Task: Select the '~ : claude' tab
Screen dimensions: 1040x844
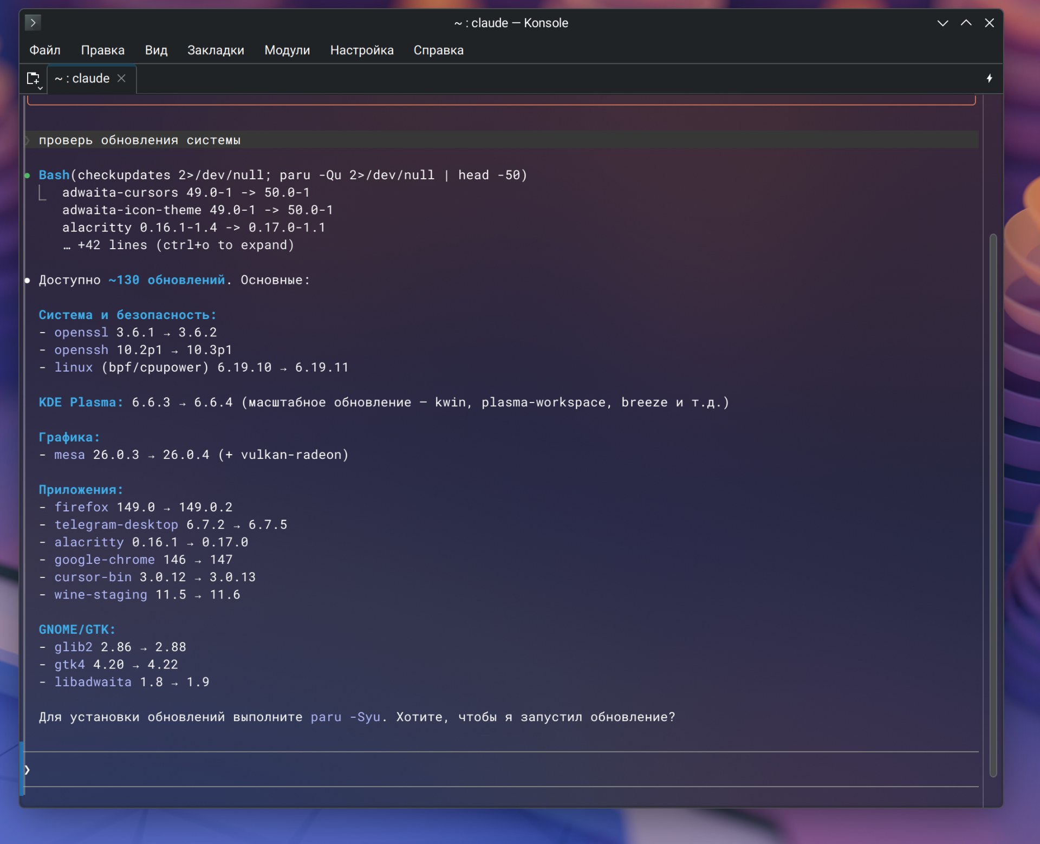Action: (x=82, y=79)
